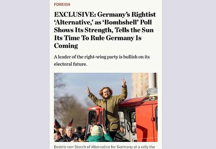The width and height of the screenshot is (216, 149).
Task: Click the Beatrix von Storch photo caption
Action: (104, 146)
